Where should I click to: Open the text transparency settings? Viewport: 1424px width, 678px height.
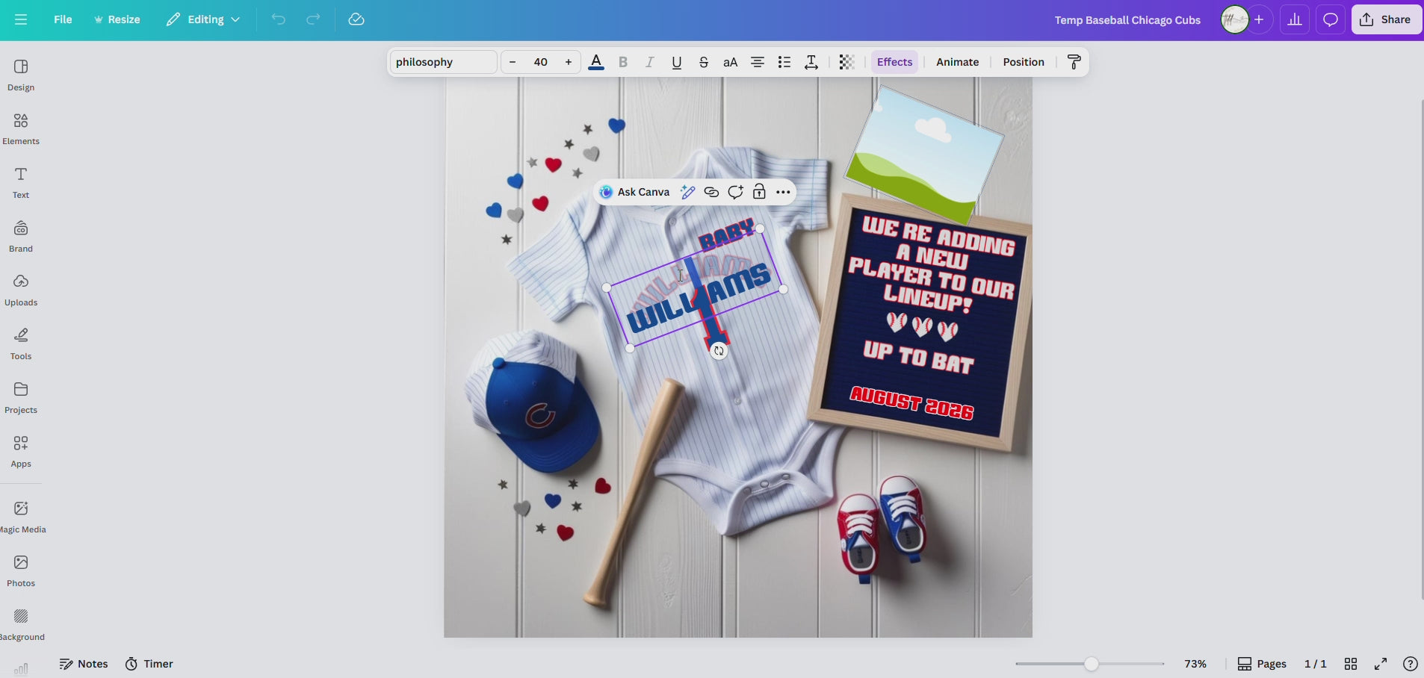pos(846,62)
